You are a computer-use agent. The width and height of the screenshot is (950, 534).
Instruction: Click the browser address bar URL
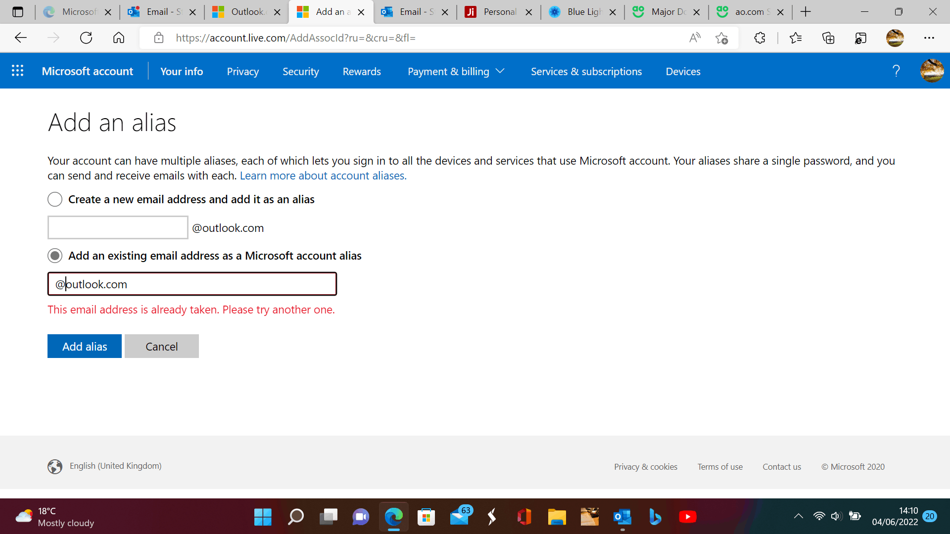click(x=296, y=38)
